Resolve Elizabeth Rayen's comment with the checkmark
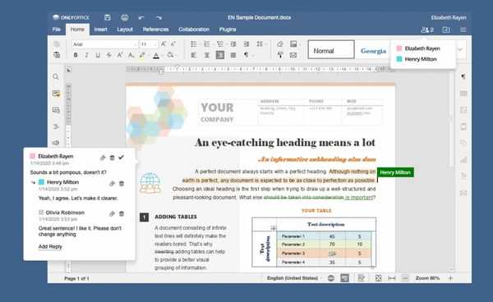Image resolution: width=493 pixels, height=302 pixels. click(121, 158)
